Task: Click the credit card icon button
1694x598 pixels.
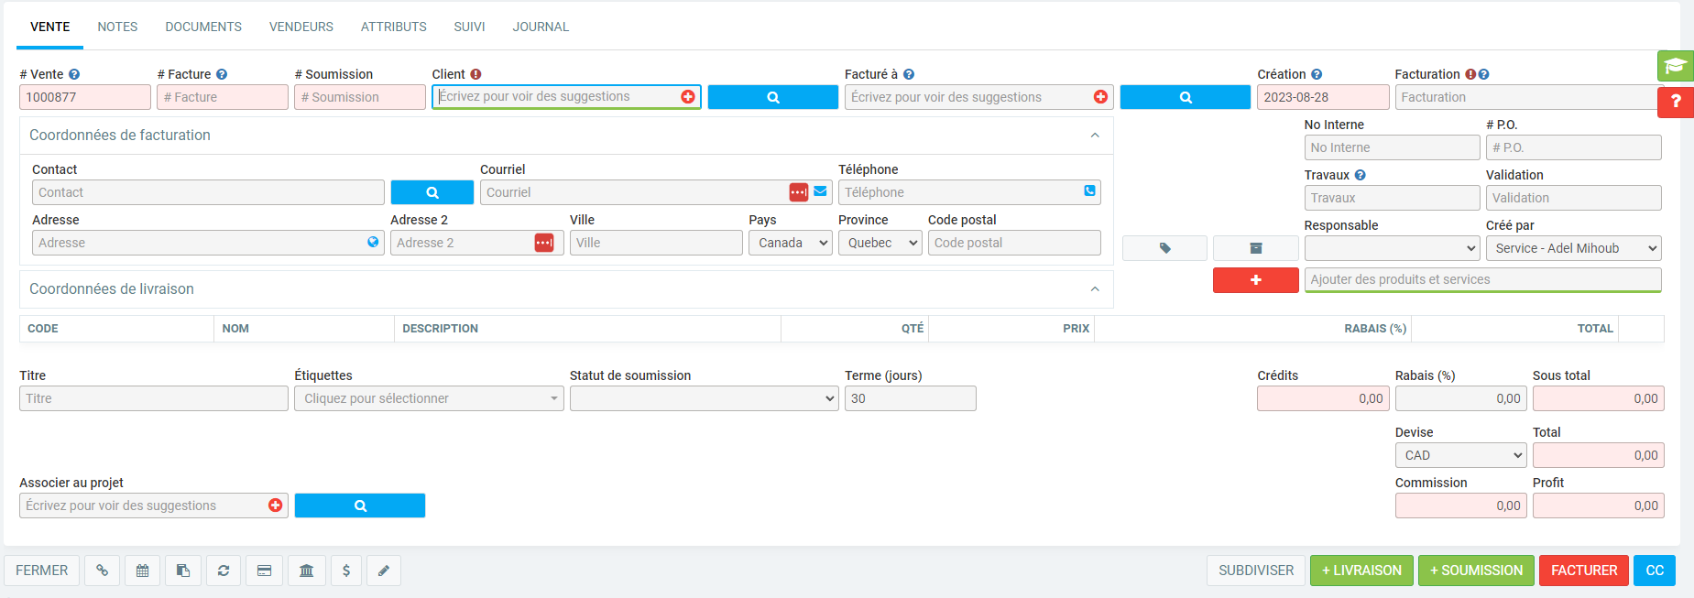Action: click(x=264, y=571)
